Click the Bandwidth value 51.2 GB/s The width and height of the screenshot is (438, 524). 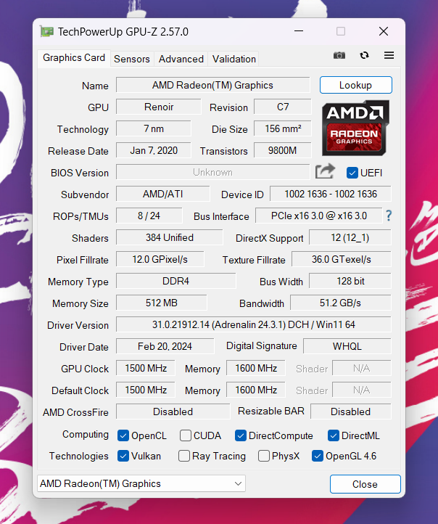(x=341, y=303)
